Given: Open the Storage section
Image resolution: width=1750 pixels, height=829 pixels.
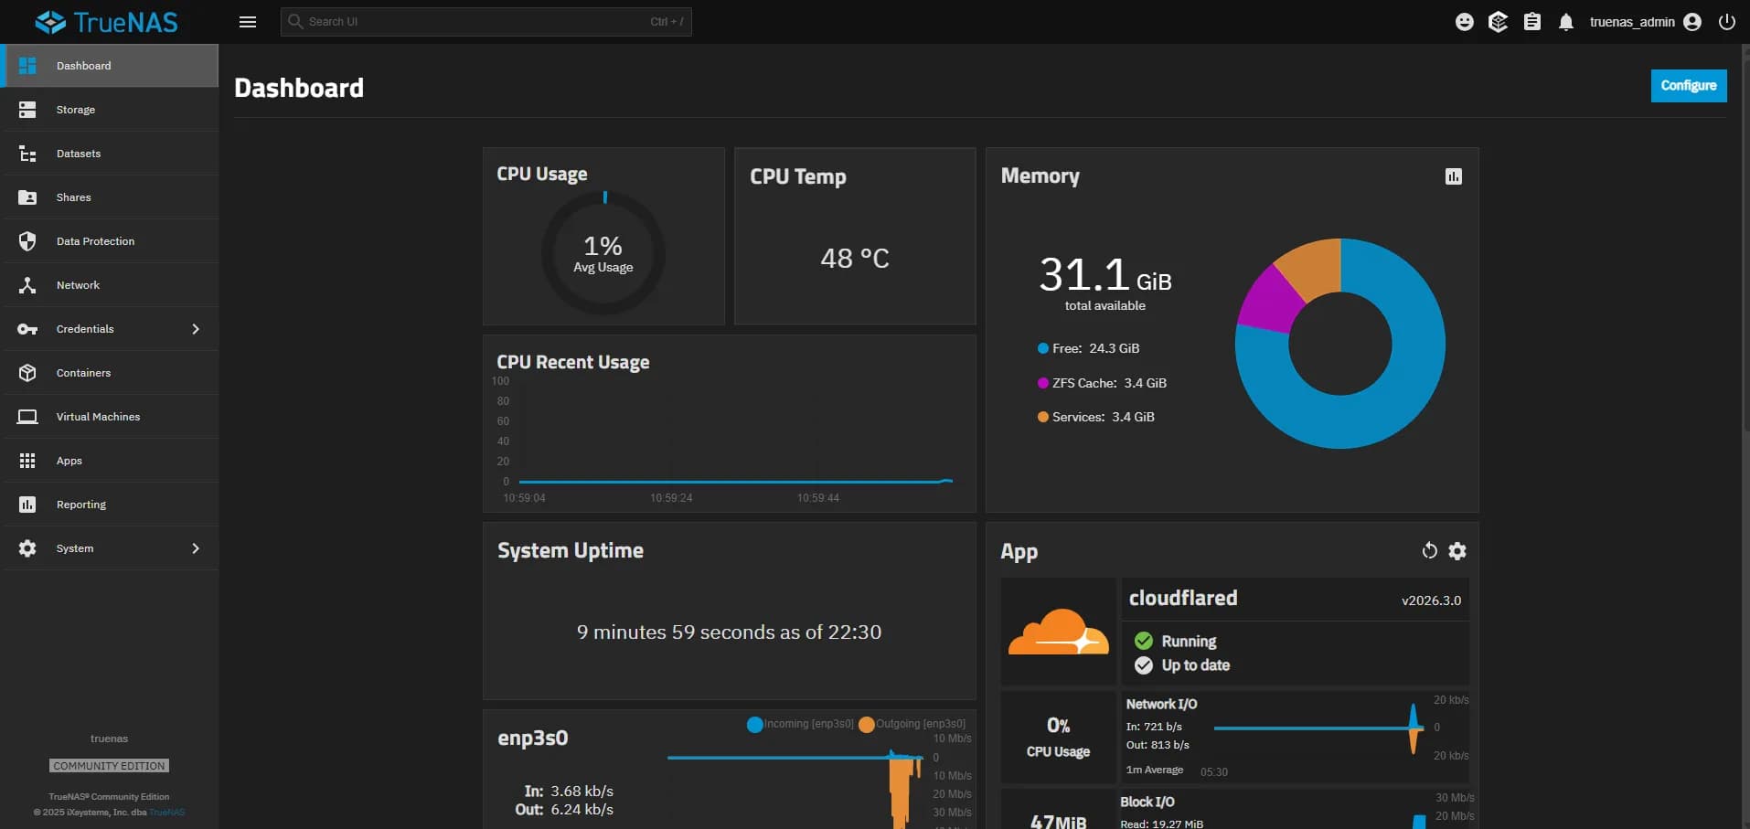Looking at the screenshot, I should click(75, 109).
